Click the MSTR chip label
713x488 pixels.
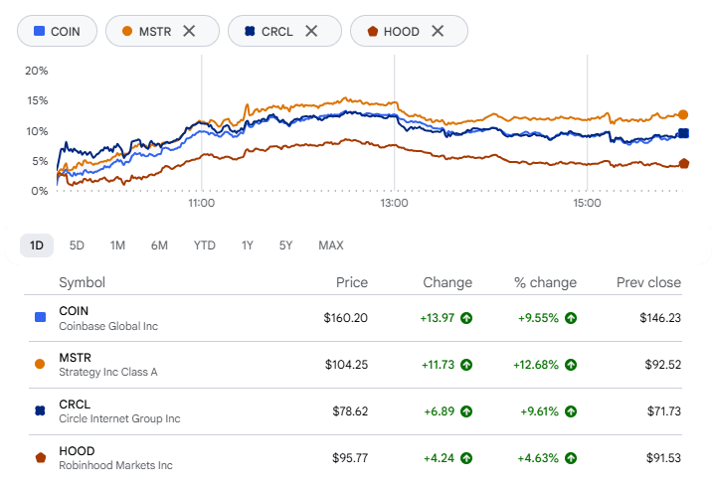click(155, 32)
